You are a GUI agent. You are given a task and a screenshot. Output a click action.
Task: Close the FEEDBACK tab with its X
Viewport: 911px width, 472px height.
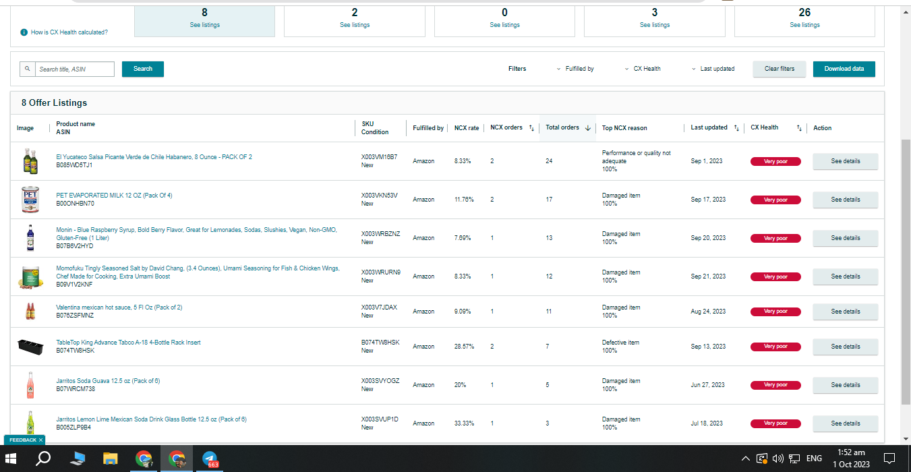(x=40, y=440)
